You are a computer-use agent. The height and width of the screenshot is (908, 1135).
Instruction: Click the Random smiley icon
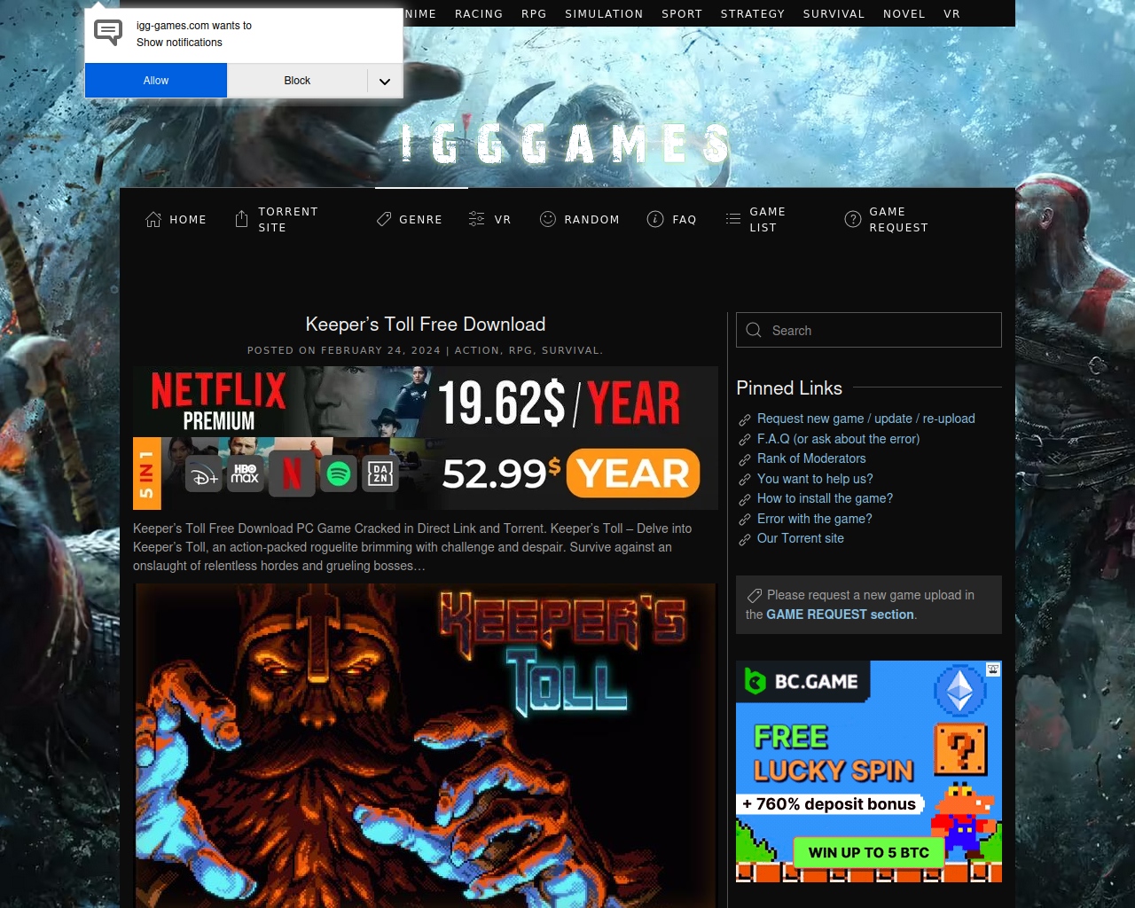point(548,219)
